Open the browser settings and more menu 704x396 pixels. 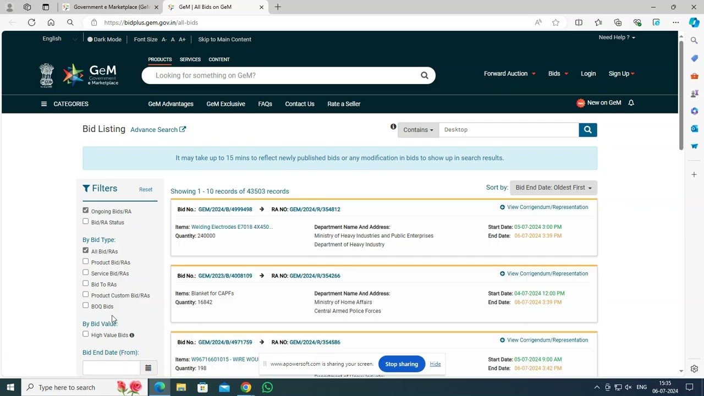(x=675, y=23)
